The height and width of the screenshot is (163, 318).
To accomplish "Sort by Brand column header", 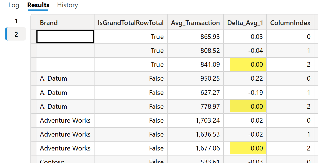I will pos(65,23).
